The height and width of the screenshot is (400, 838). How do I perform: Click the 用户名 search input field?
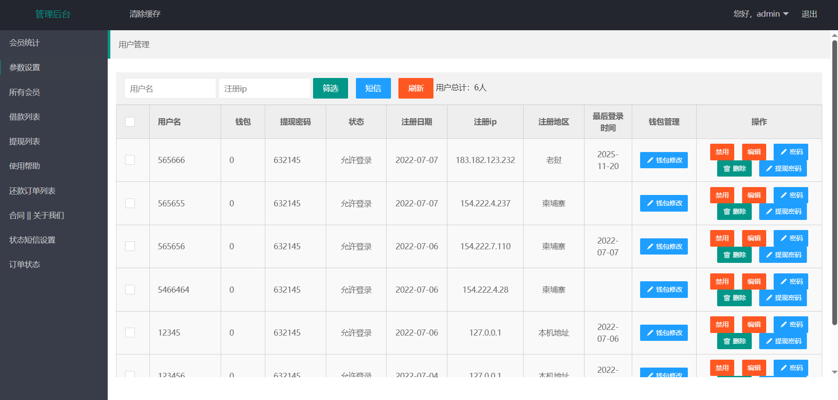[x=170, y=88]
